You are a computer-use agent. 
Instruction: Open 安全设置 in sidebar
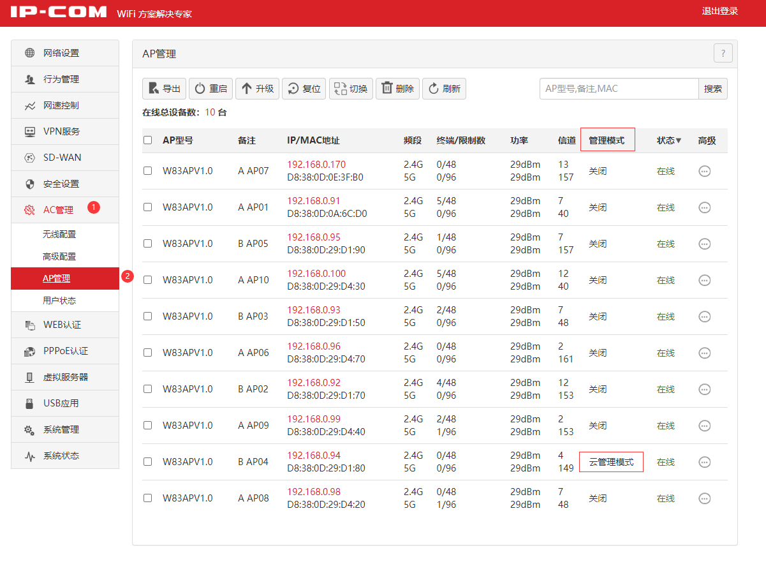[65, 184]
